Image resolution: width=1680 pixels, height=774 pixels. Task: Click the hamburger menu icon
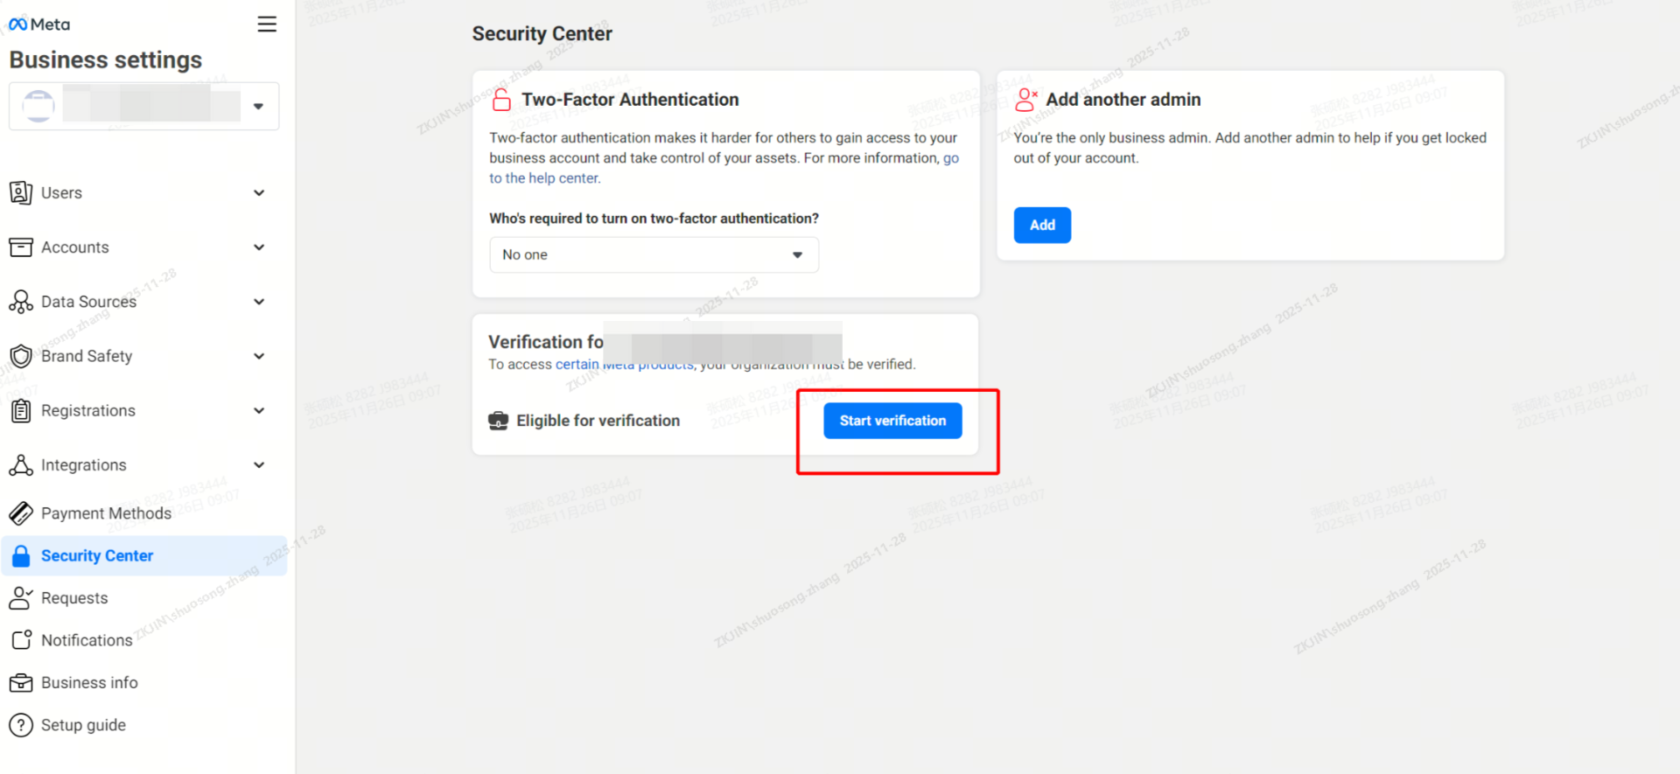(267, 24)
